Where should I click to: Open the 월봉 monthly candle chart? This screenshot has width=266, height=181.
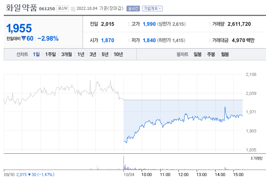225,54
